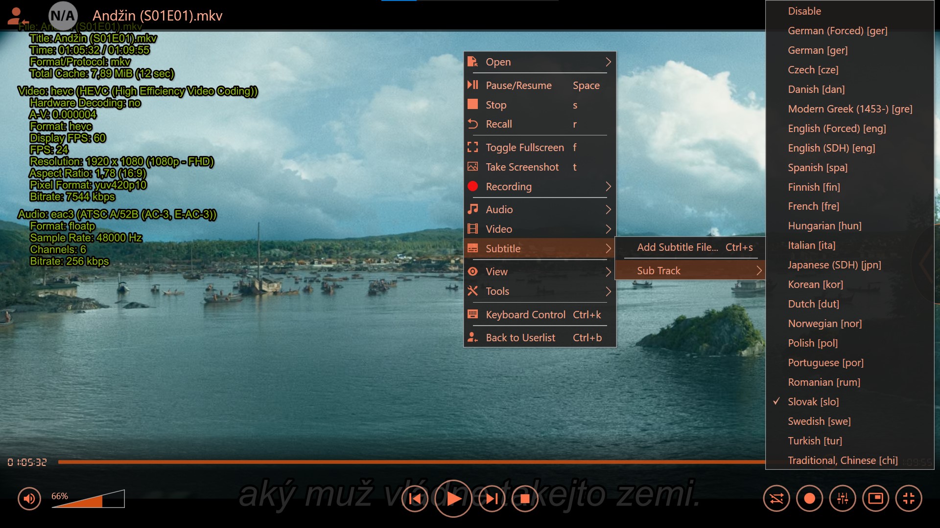Open Keyboard Control from context menu

[x=525, y=315]
